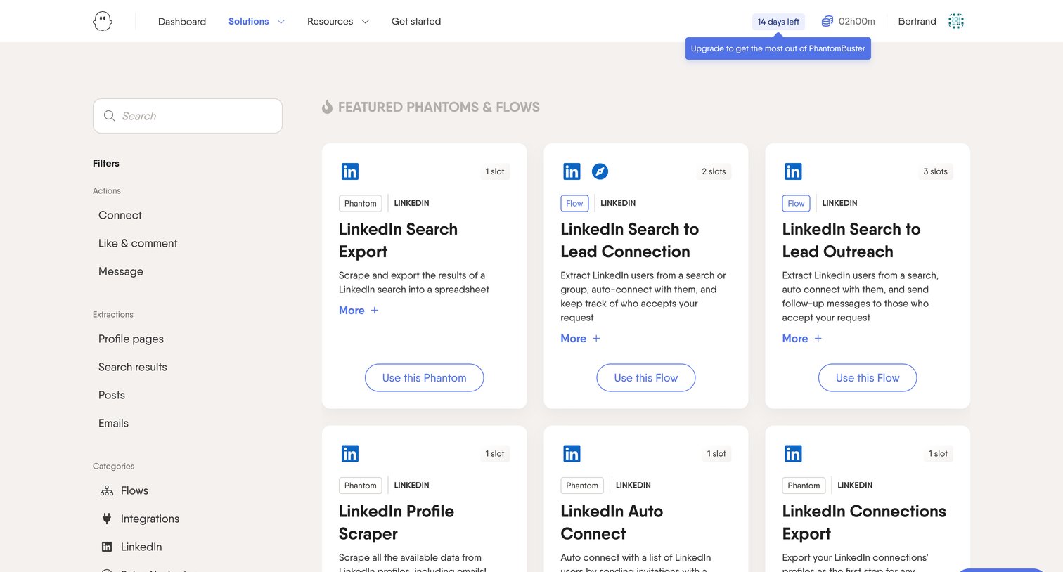This screenshot has width=1063, height=572.
Task: Expand the Solutions menu chevron
Action: (281, 22)
